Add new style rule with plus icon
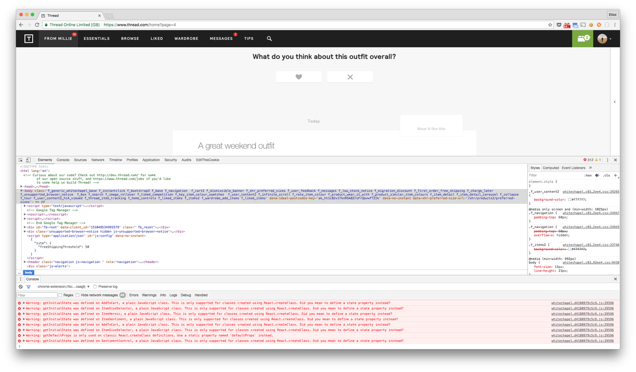The height and width of the screenshot is (372, 636). pyautogui.click(x=615, y=175)
